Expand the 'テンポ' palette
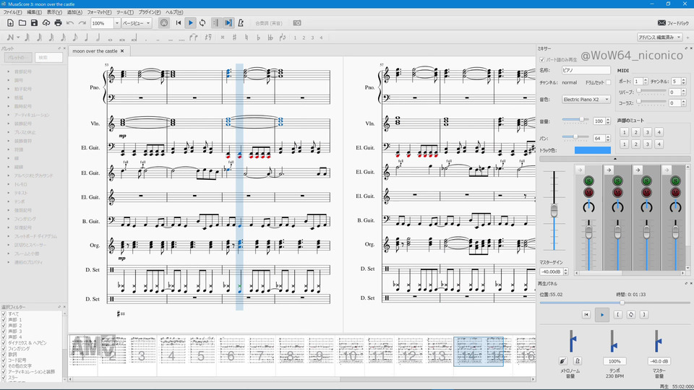694x390 pixels. [x=9, y=201]
